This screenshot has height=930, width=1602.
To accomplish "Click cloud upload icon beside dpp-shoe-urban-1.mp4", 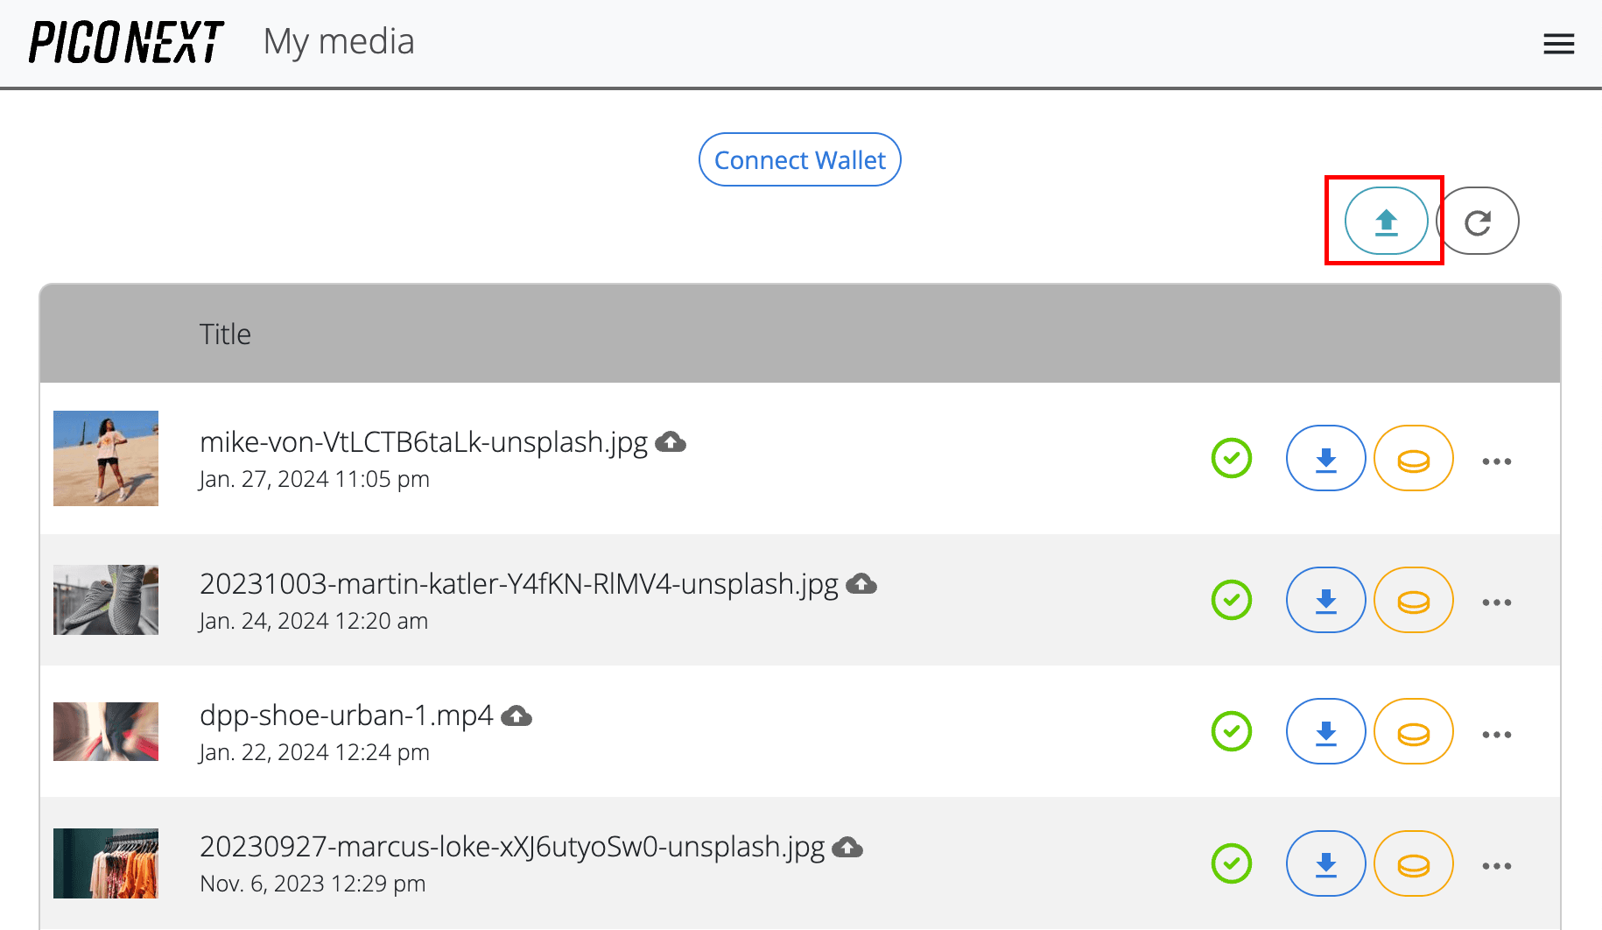I will coord(516,715).
